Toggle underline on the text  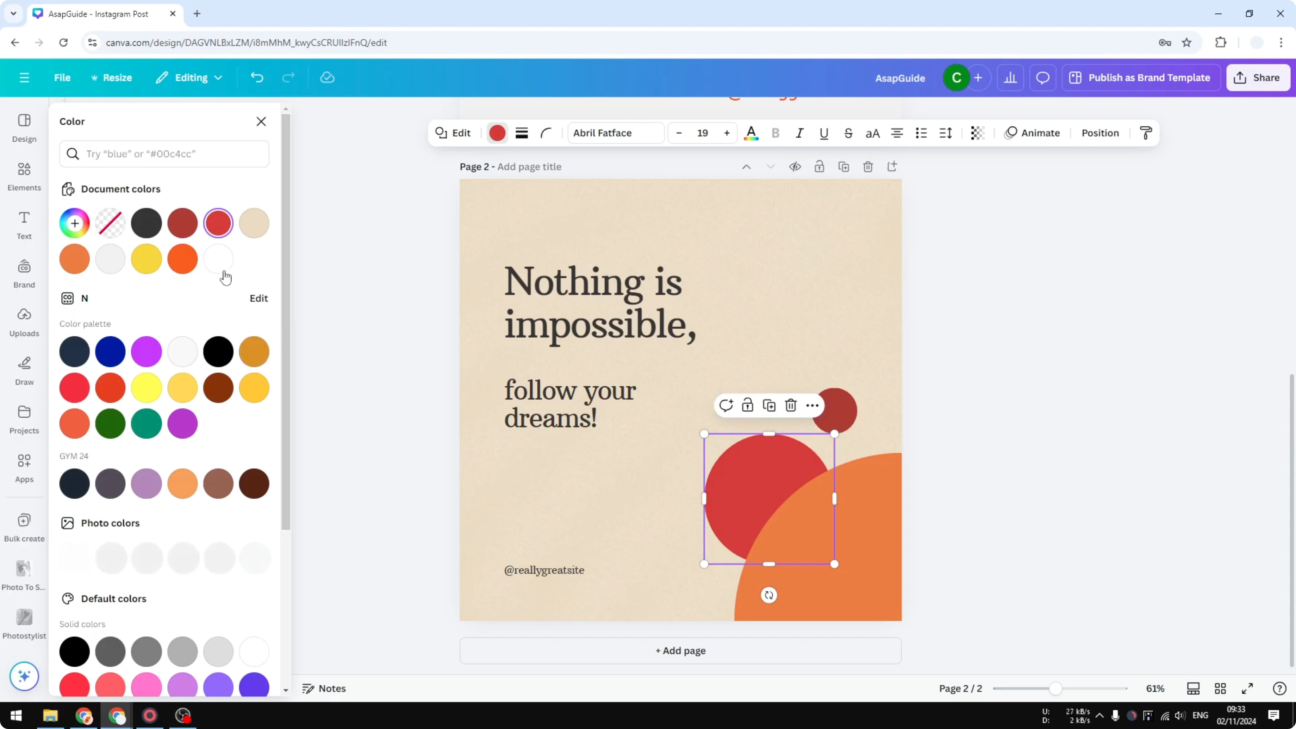[824, 133]
